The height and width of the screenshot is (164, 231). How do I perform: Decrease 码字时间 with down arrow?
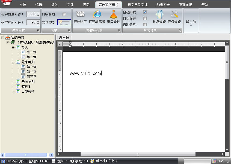point(38,24)
